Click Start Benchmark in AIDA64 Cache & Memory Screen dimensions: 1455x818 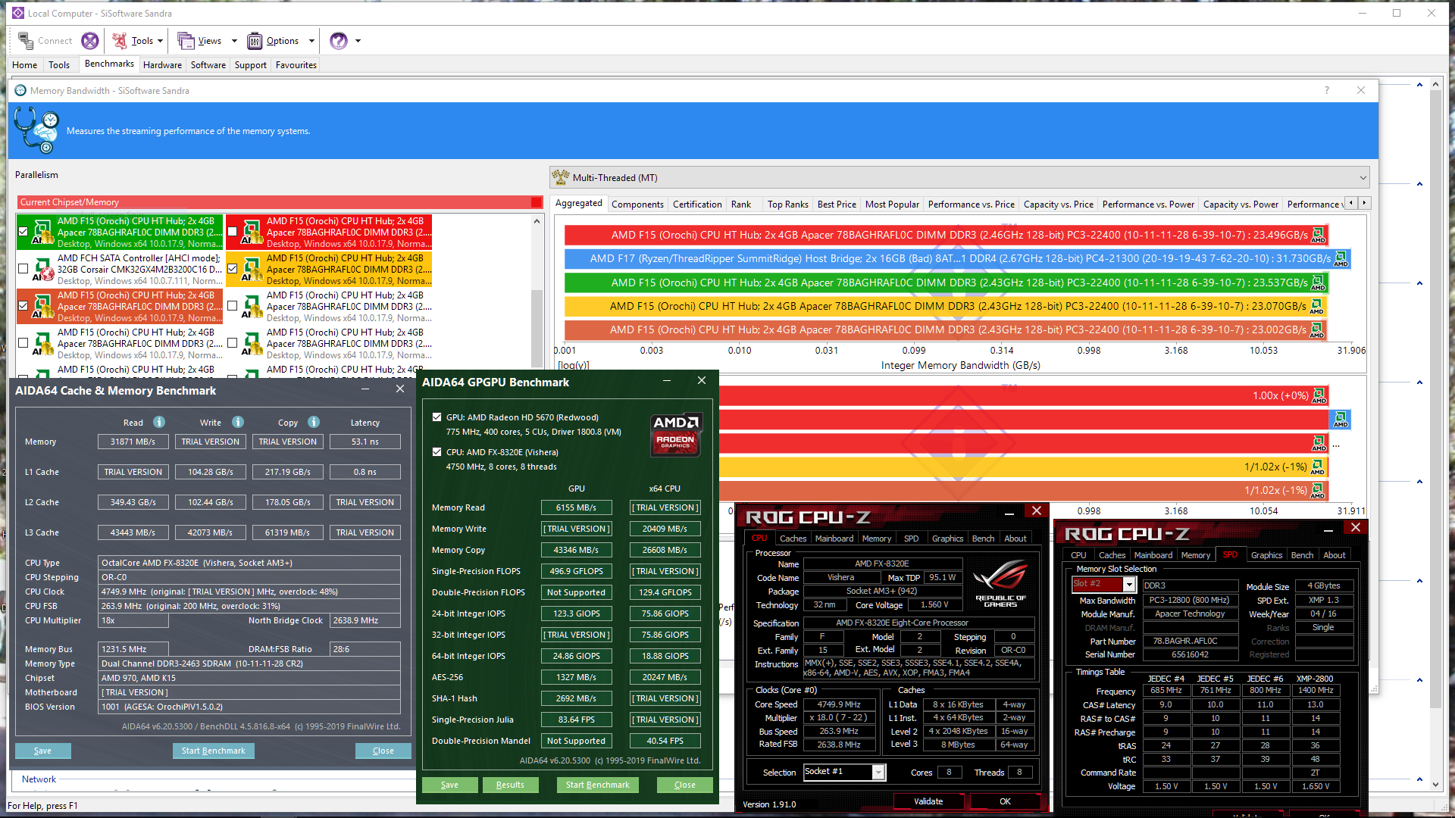(x=214, y=751)
